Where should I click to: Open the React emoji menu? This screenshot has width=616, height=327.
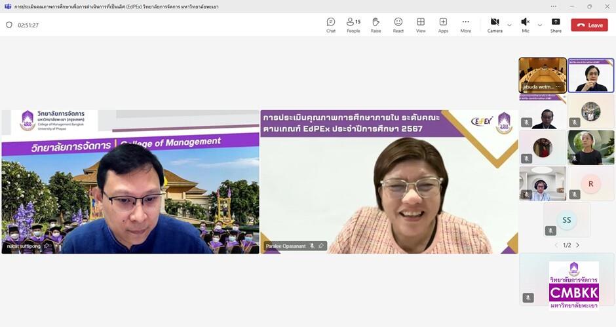pos(398,25)
